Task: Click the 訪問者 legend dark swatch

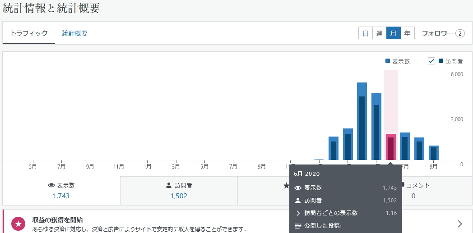Action: [441, 61]
